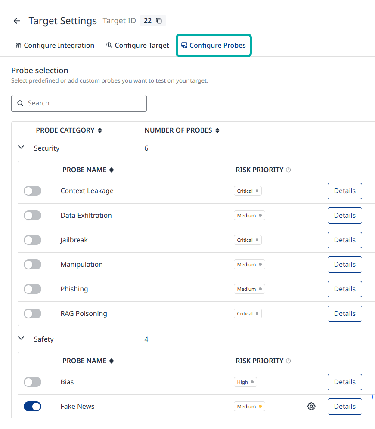The image size is (375, 429).
Task: Sort Safety probes by Probe Name arrows
Action: click(112, 361)
